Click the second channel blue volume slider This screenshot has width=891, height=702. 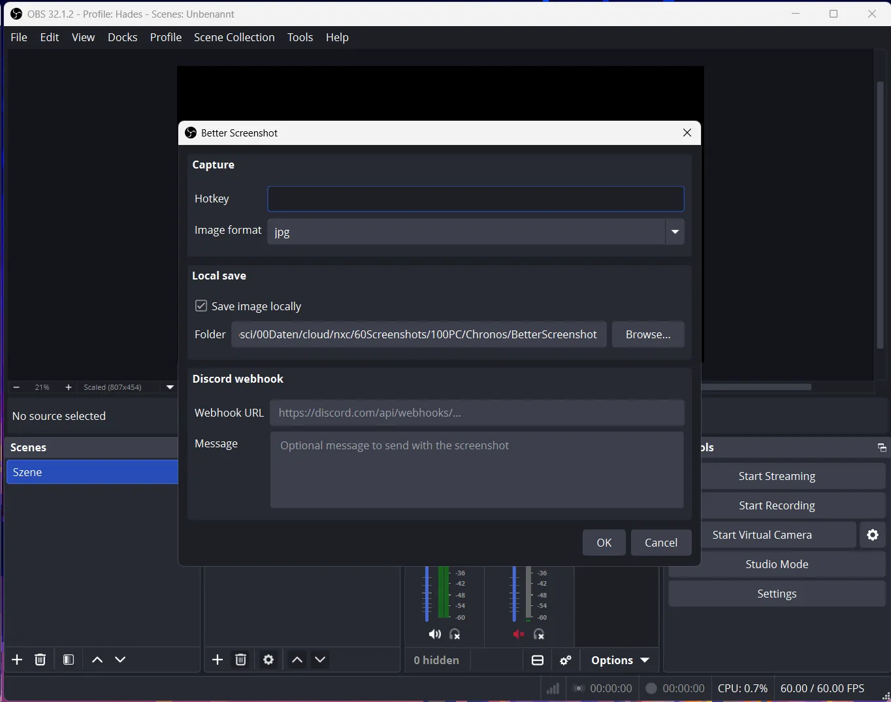point(514,594)
